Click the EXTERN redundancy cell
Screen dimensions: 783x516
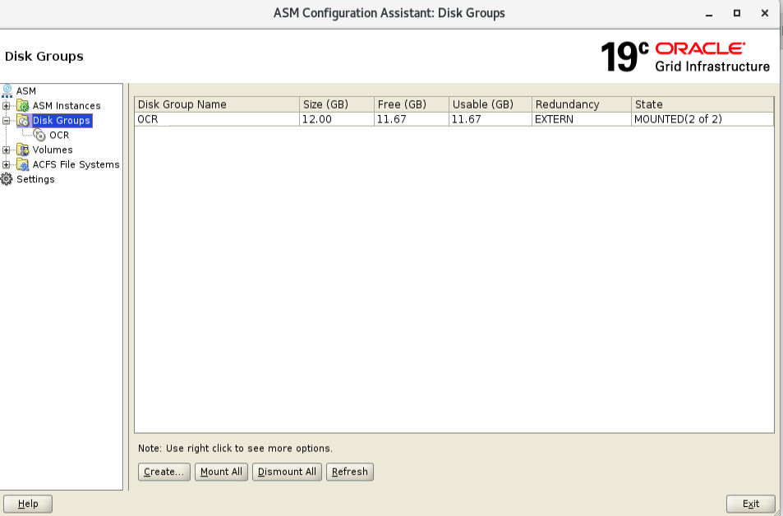coord(582,119)
